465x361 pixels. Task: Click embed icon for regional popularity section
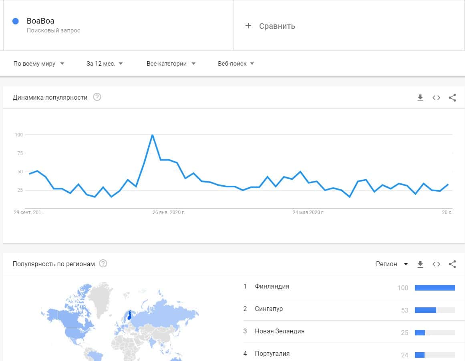(436, 264)
